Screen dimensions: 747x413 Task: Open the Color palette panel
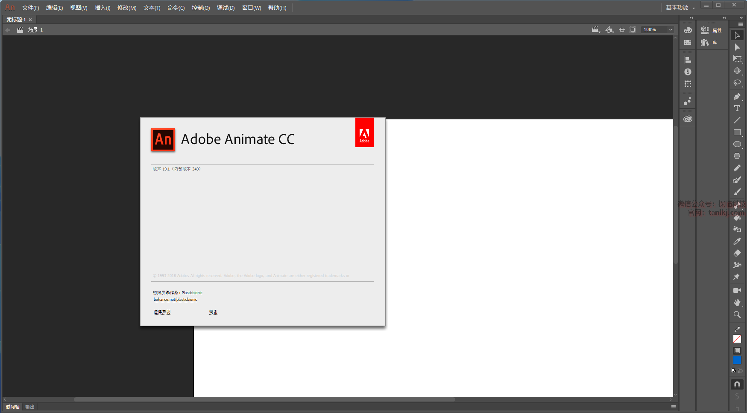point(688,30)
